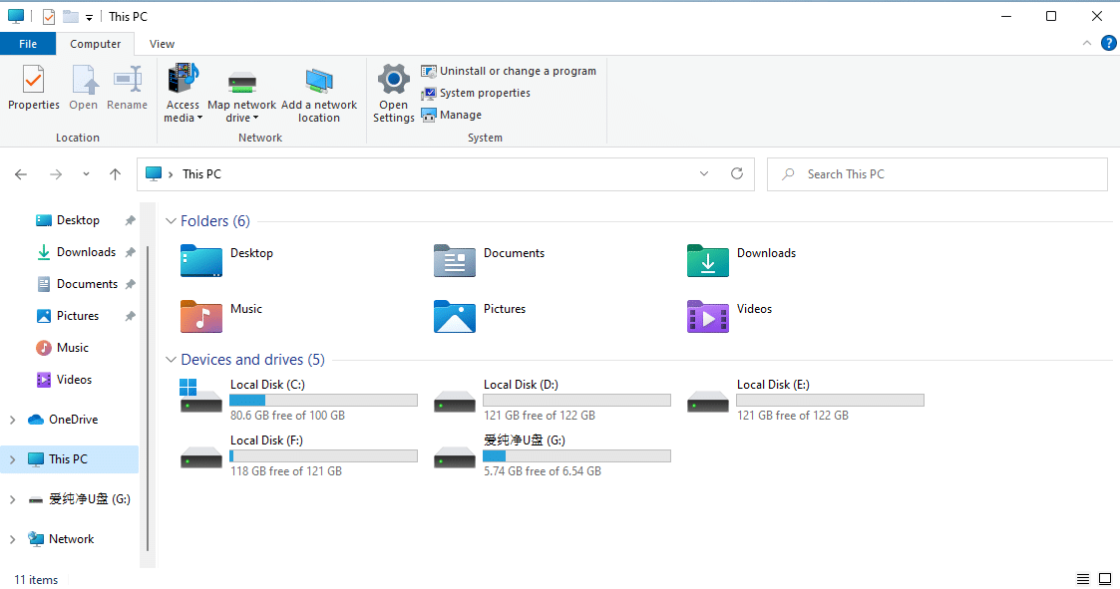Select the Videos folder icon

(x=708, y=316)
